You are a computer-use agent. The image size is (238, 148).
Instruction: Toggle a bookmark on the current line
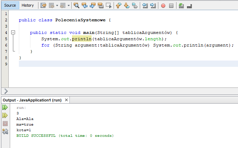pyautogui.click(x=135, y=5)
